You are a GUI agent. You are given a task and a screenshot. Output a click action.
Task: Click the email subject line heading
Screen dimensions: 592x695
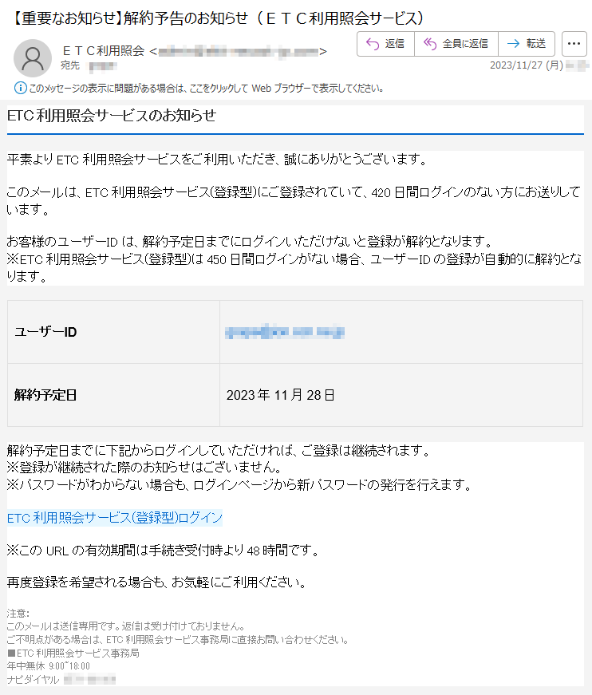(x=217, y=18)
